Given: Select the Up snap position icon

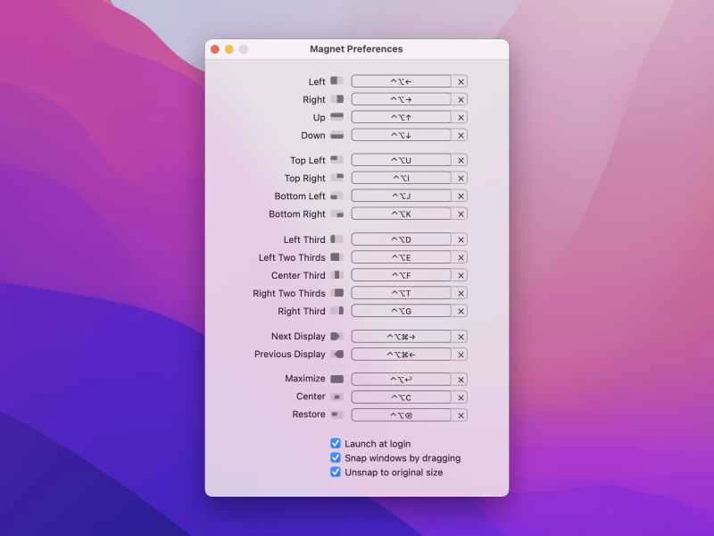Looking at the screenshot, I should [336, 117].
